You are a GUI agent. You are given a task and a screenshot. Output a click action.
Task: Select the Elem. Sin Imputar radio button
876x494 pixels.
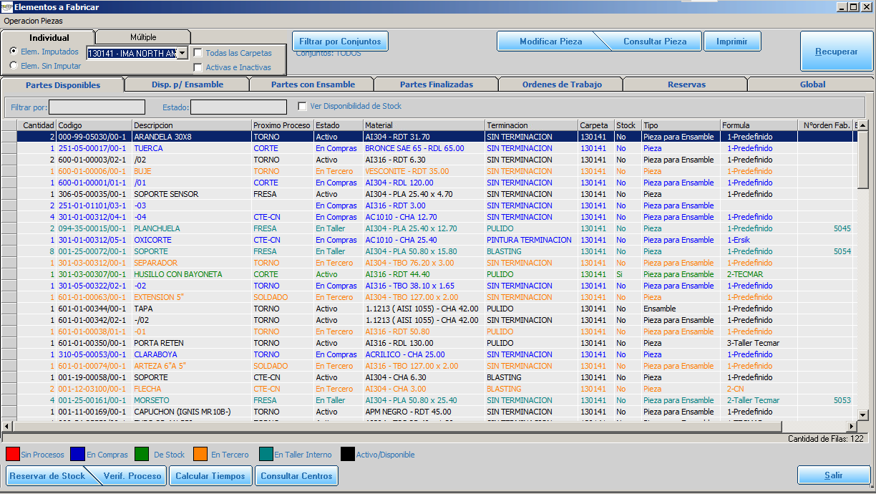14,66
